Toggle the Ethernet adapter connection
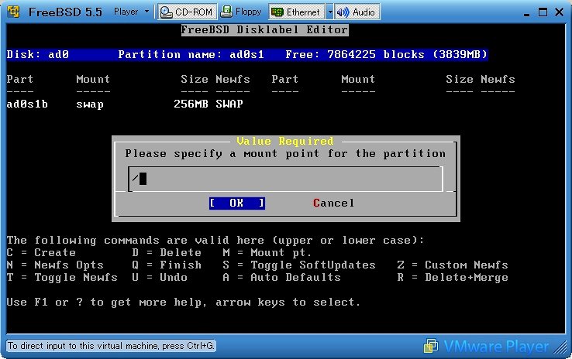This screenshot has width=572, height=359. [x=296, y=12]
